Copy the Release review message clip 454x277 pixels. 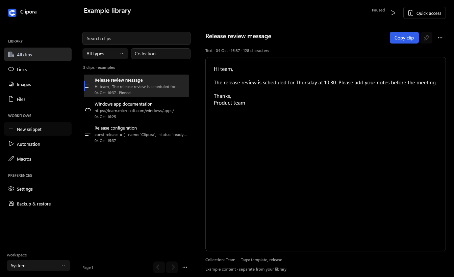[404, 38]
